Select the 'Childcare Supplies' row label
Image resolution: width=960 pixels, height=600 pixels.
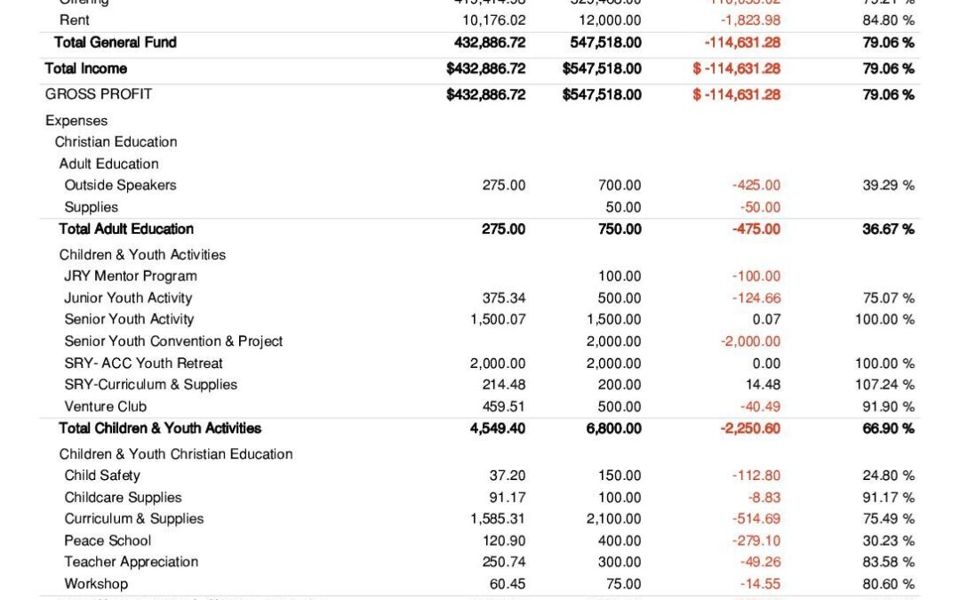click(123, 498)
